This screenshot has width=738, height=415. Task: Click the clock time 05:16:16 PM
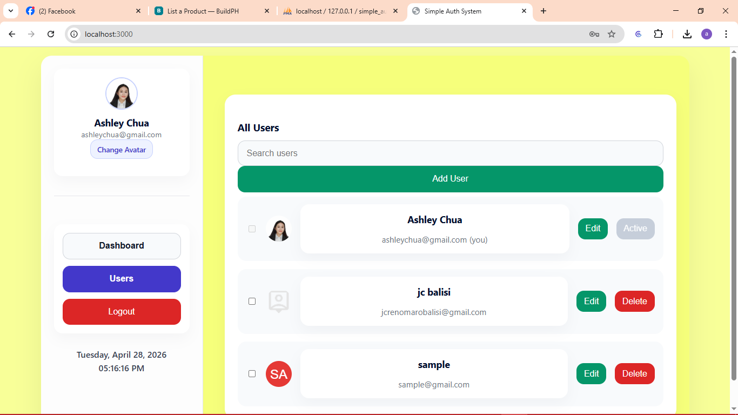pyautogui.click(x=122, y=369)
